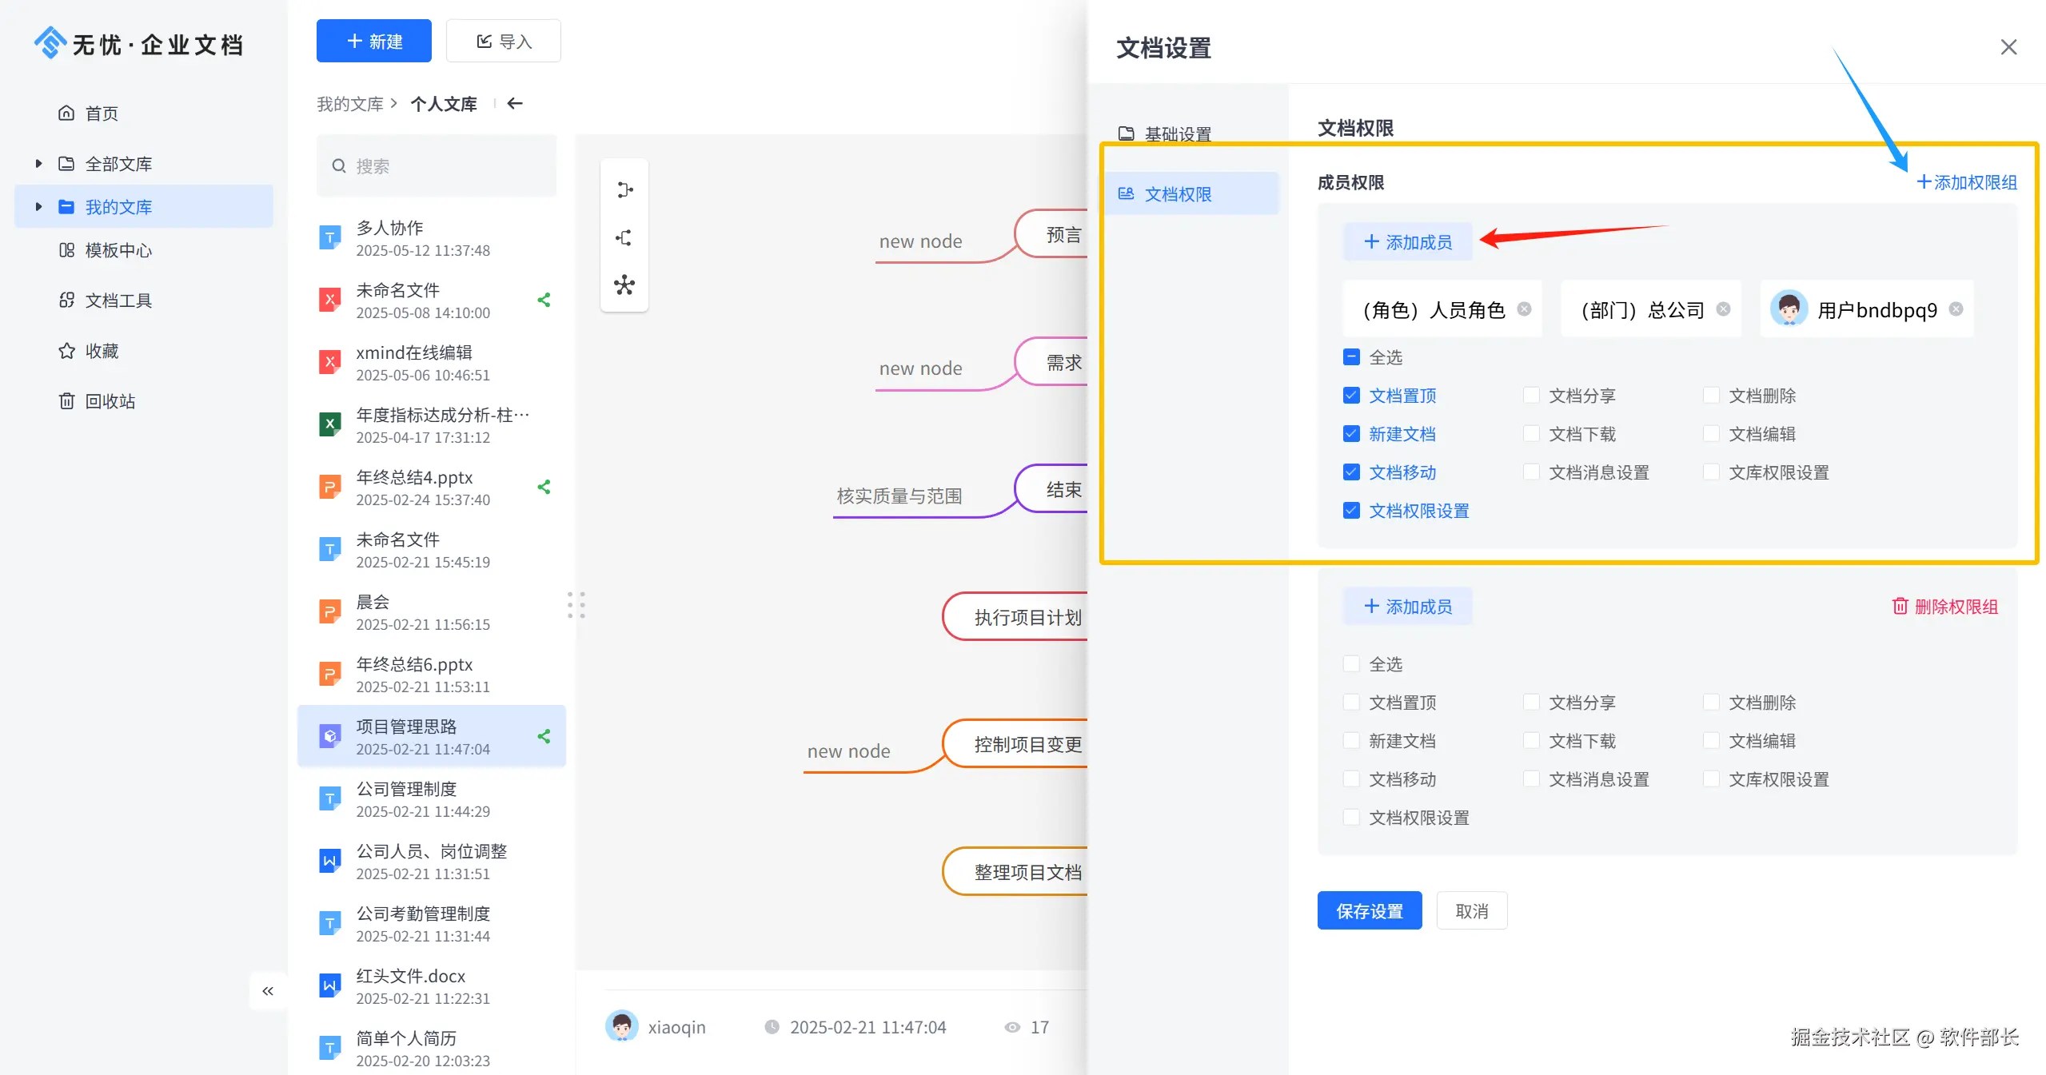Click the panel resize drag handle

576,605
